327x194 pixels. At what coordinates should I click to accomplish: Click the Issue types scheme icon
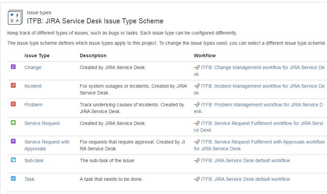(x=15, y=17)
